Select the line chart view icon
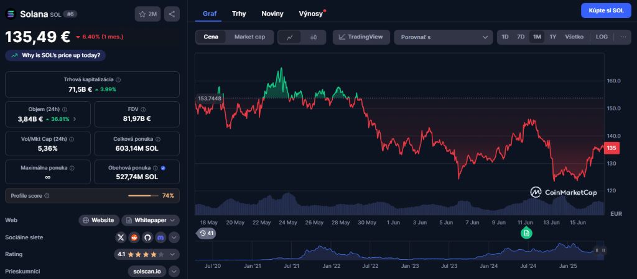Image resolution: width=637 pixels, height=279 pixels. click(290, 37)
